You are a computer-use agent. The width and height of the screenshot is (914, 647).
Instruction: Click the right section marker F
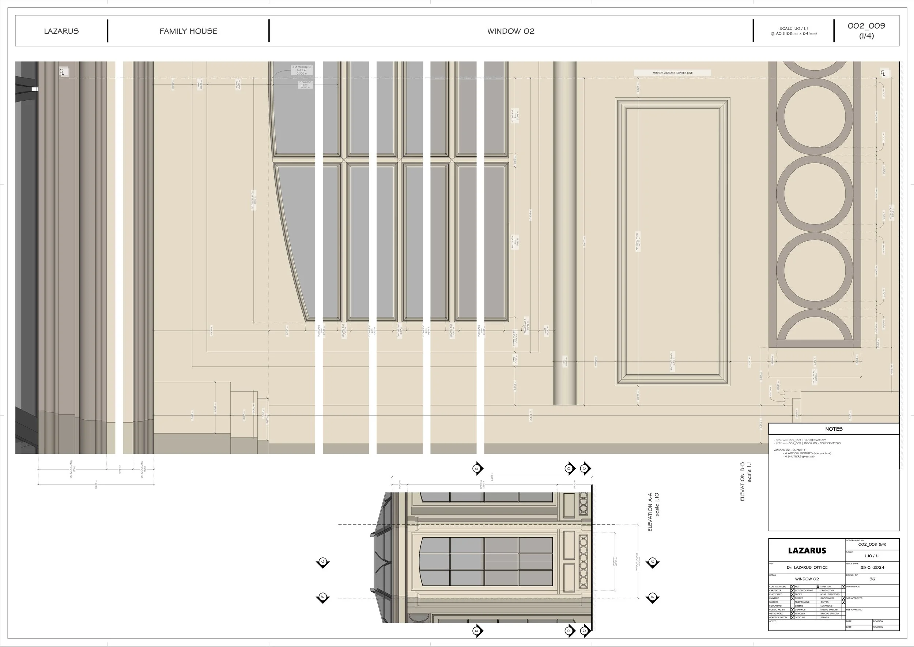tap(652, 597)
